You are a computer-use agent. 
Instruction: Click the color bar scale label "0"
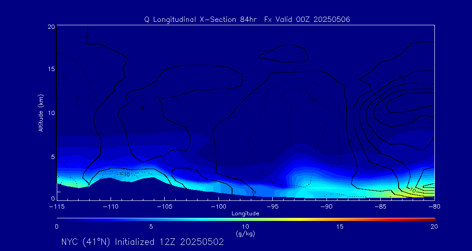click(56, 227)
